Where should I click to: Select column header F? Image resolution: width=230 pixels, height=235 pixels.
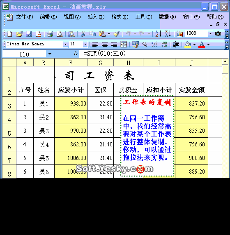point(71,63)
